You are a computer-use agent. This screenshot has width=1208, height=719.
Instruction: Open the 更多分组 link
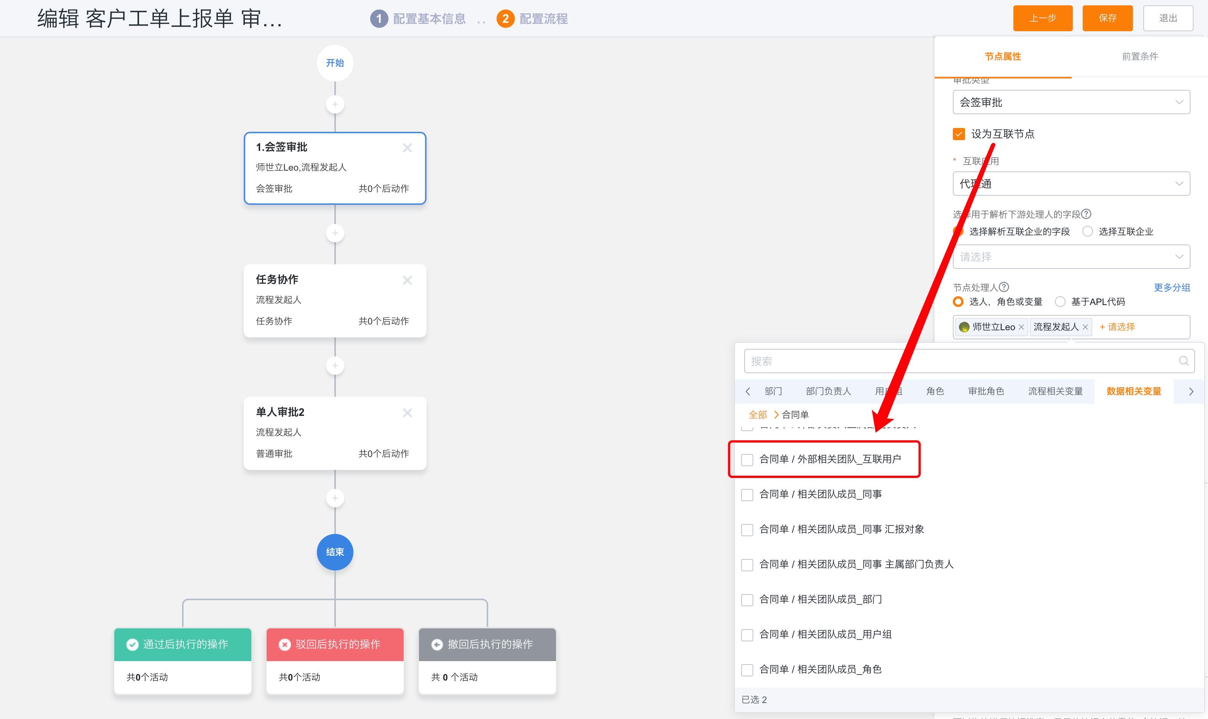[x=1172, y=287]
